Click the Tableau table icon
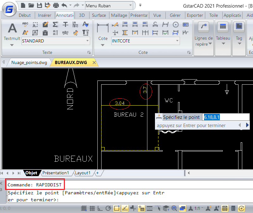The height and width of the screenshot is (213, 253). tap(223, 27)
